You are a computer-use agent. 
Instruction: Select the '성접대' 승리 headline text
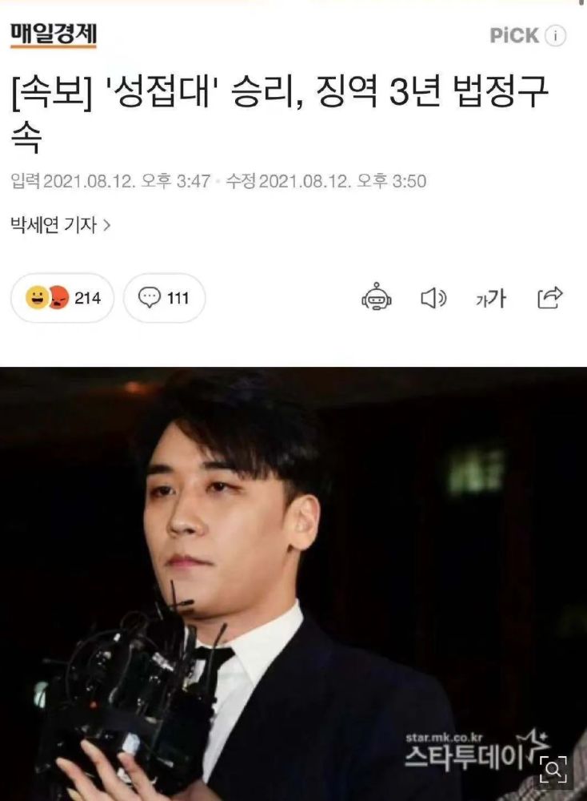click(x=279, y=114)
